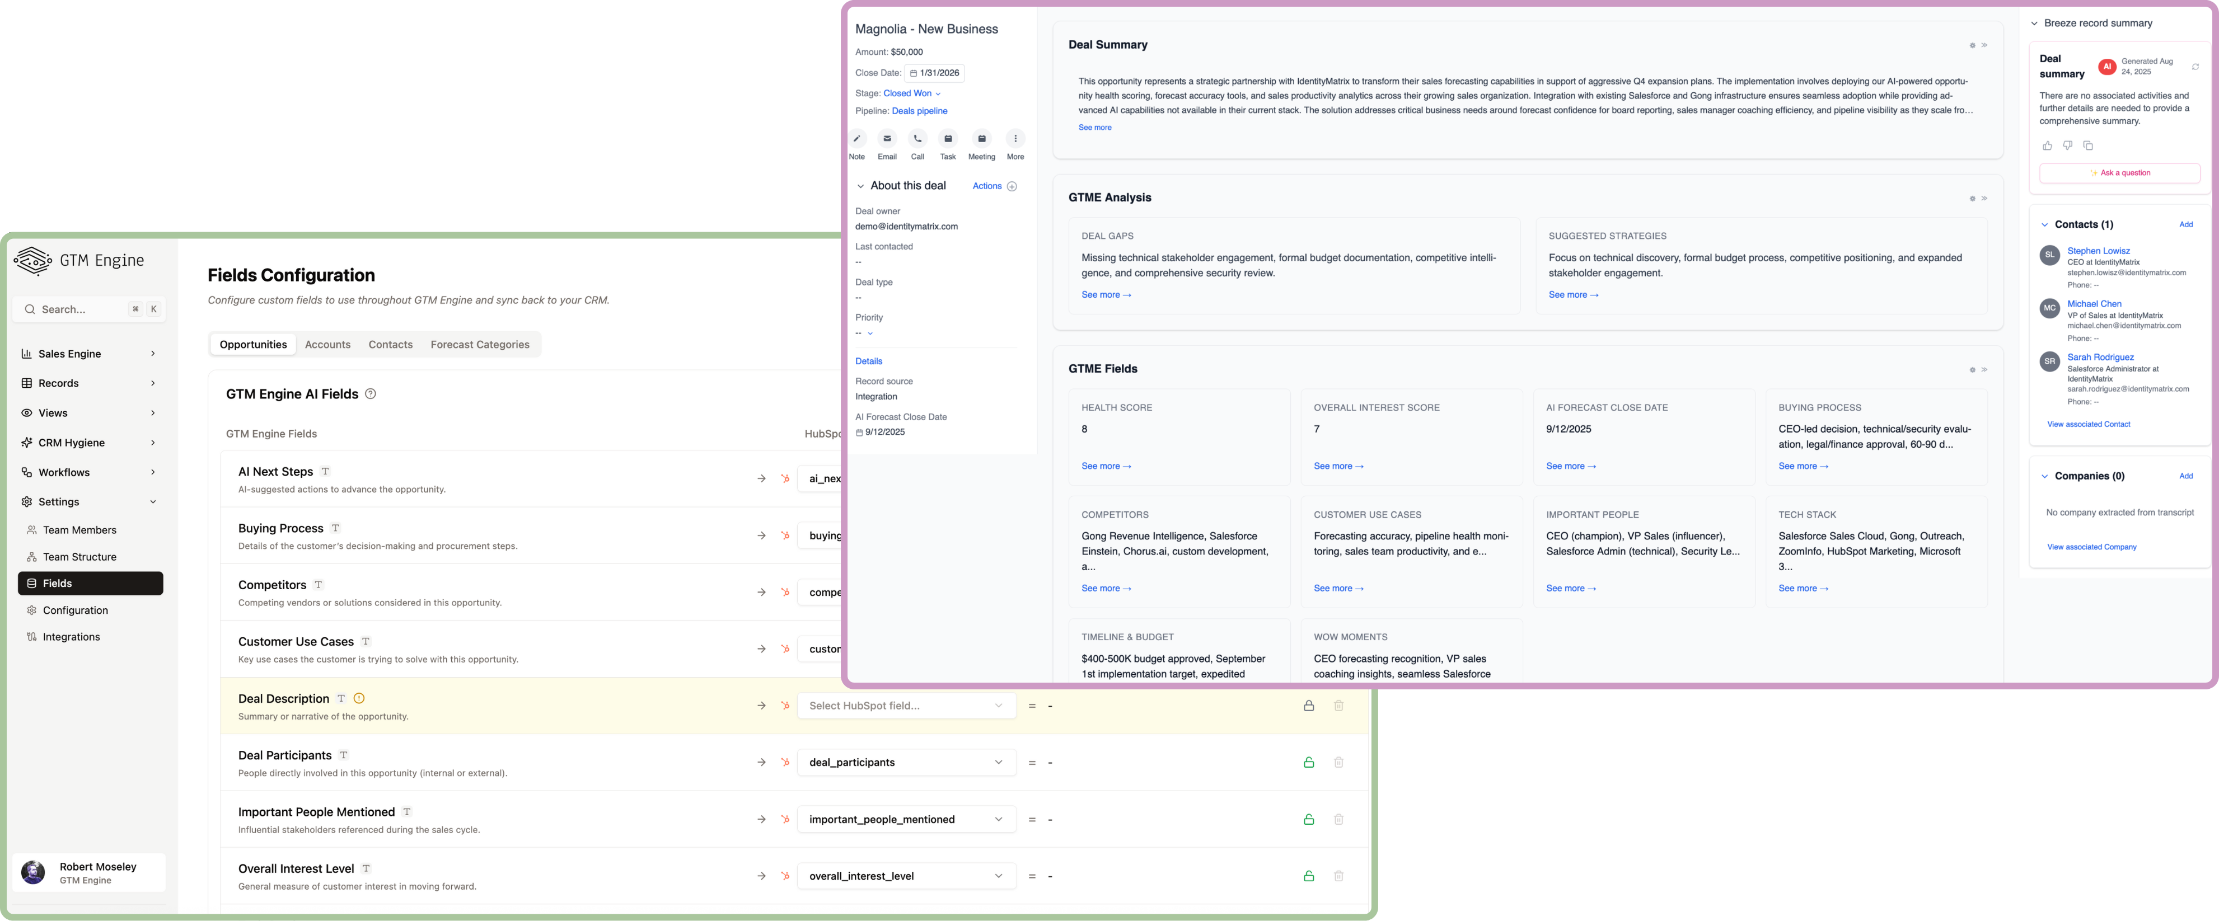2219x921 pixels.
Task: Toggle the lock on overall_interest_level
Action: coord(1308,875)
